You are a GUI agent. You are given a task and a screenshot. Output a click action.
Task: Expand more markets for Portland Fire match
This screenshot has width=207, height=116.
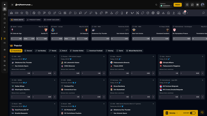pos(104,97)
